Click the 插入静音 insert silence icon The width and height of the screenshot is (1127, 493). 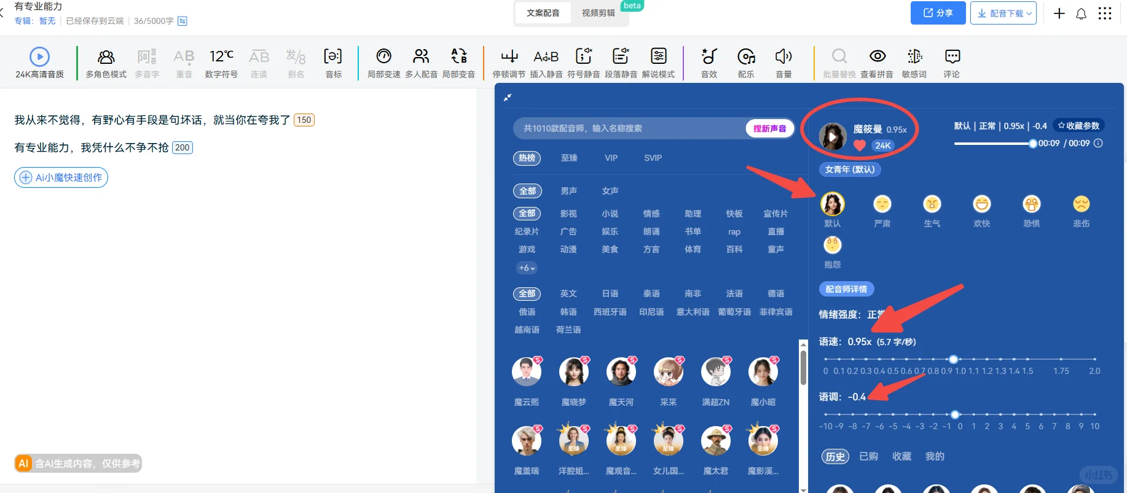pos(546,56)
